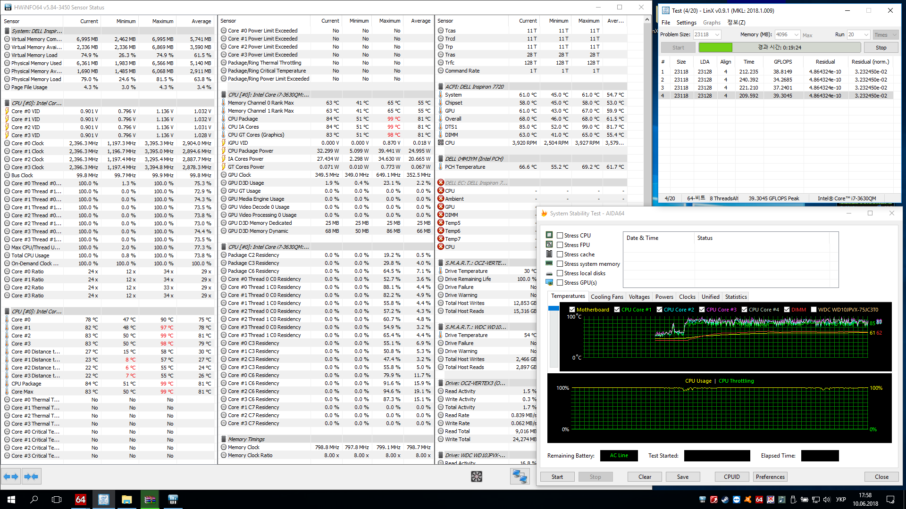Open the Memory (MB) dropdown in LinX

pyautogui.click(x=797, y=35)
